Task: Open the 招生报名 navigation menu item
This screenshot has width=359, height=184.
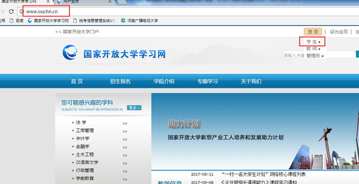Action: tap(120, 81)
